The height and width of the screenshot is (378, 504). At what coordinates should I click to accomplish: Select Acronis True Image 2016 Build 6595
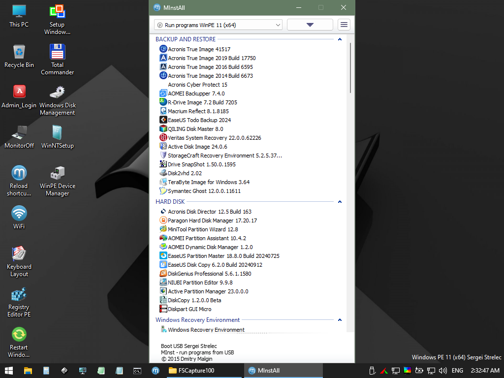pos(206,67)
